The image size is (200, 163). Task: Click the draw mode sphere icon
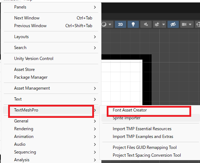pyautogui.click(x=104, y=24)
